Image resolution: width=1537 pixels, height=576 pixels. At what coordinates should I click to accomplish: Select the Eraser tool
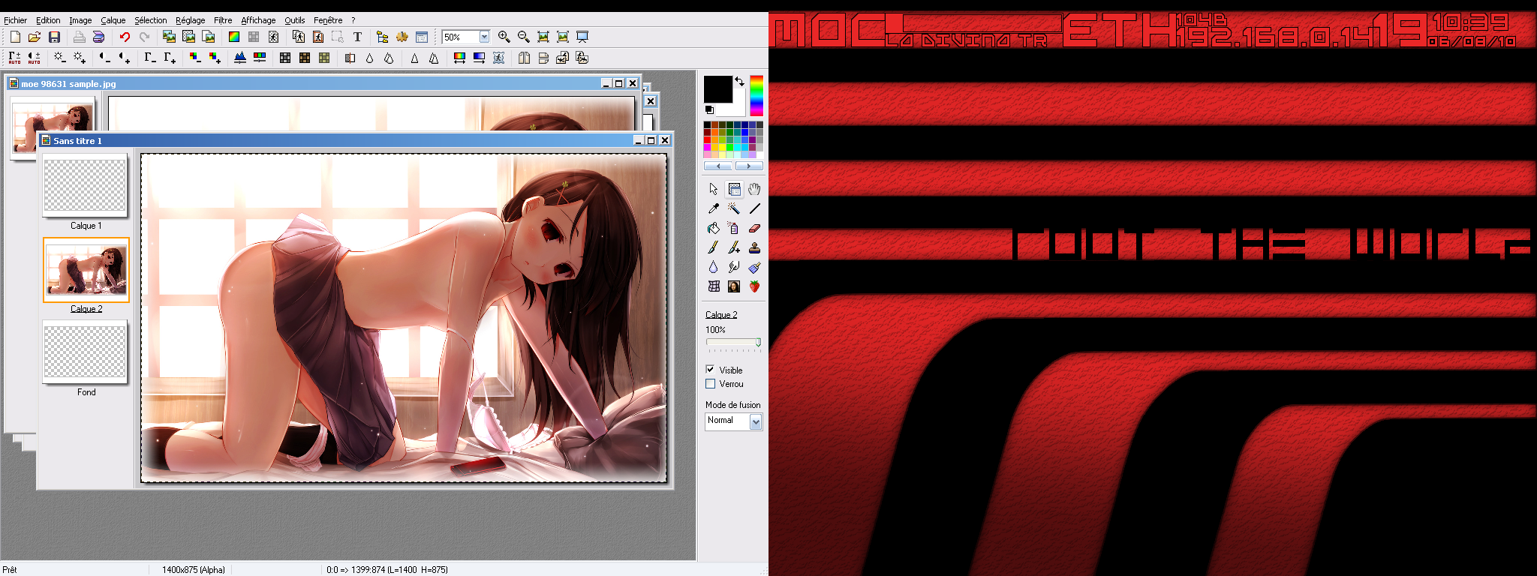755,228
